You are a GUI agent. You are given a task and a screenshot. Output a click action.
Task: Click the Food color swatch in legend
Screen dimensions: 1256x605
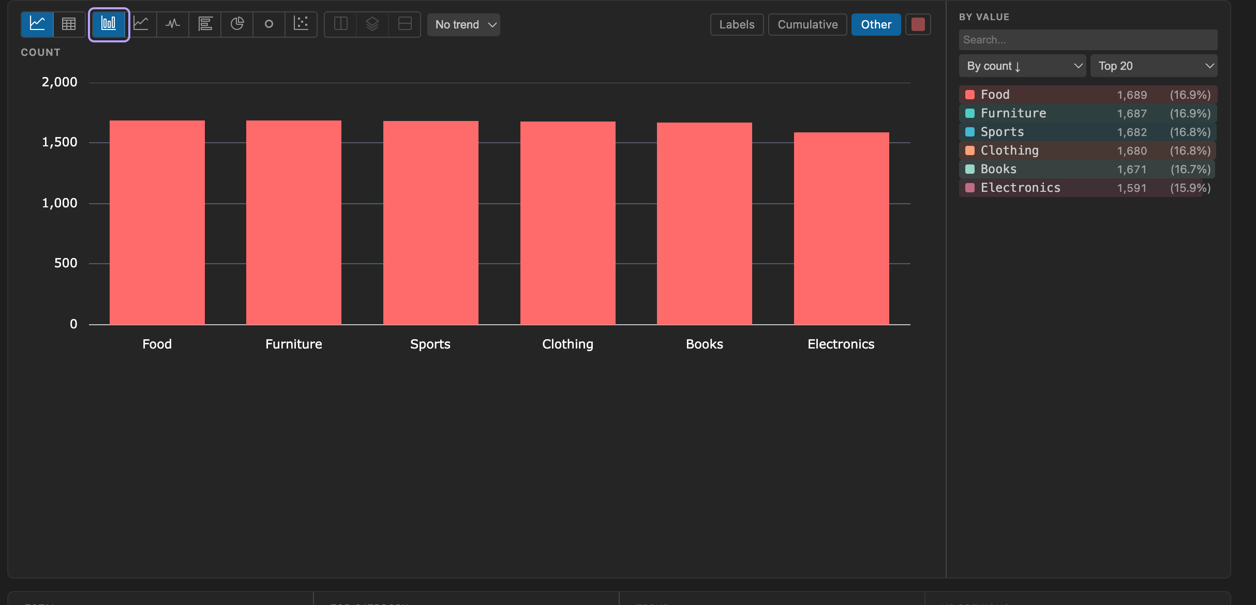pyautogui.click(x=970, y=95)
